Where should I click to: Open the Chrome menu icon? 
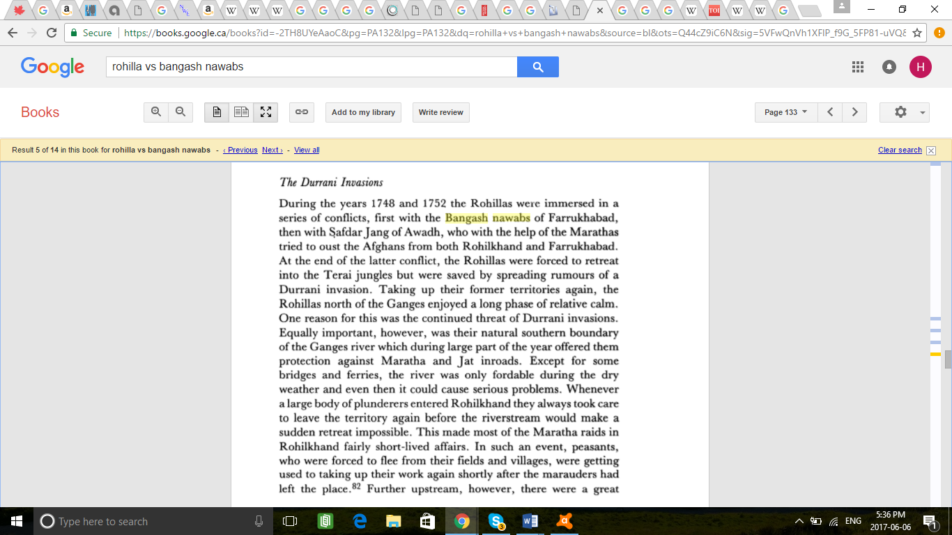click(x=939, y=33)
